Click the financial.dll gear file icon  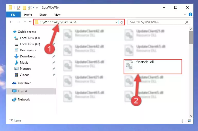click(129, 66)
